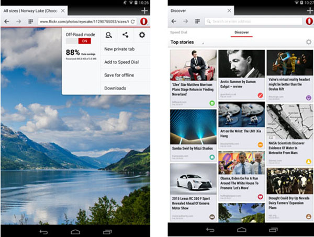Share the current page
The image size is (314, 237).
pos(126,35)
